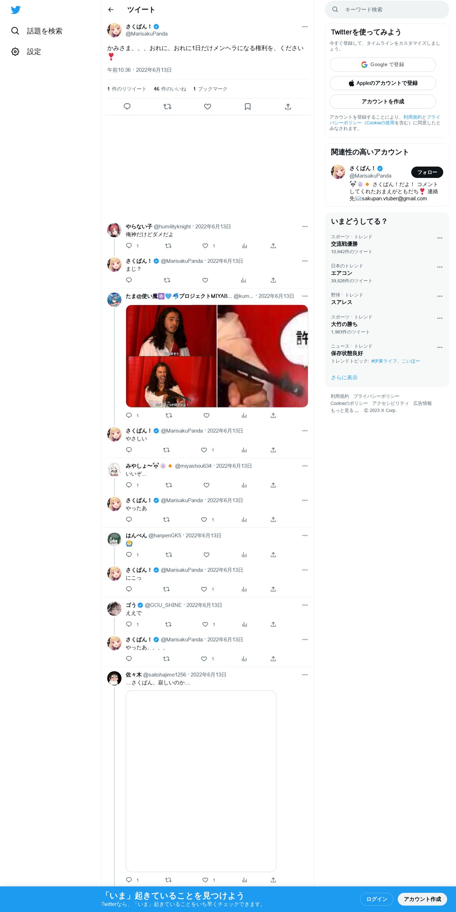The image size is (456, 912).
Task: Click the フォロー button for さくぱん！
Action: [x=427, y=172]
